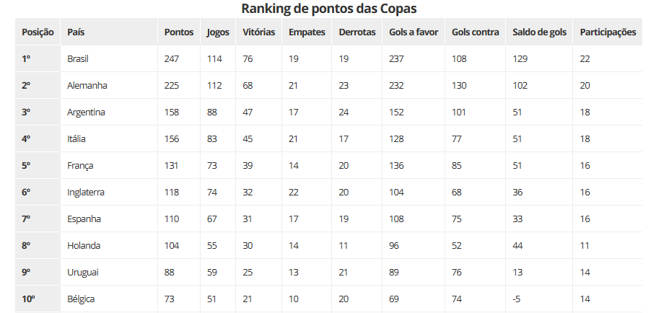Click the Brasil country cell
Viewport: 656px width, 313px height.
(77, 58)
